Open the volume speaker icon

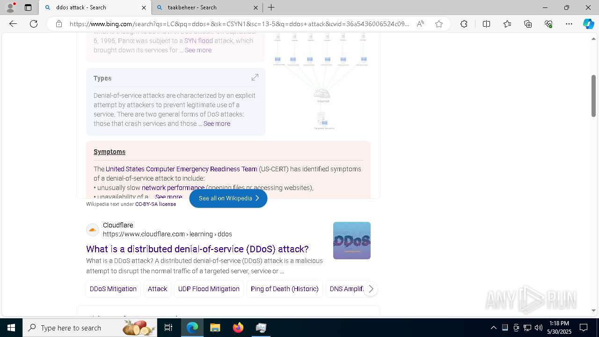click(538, 328)
